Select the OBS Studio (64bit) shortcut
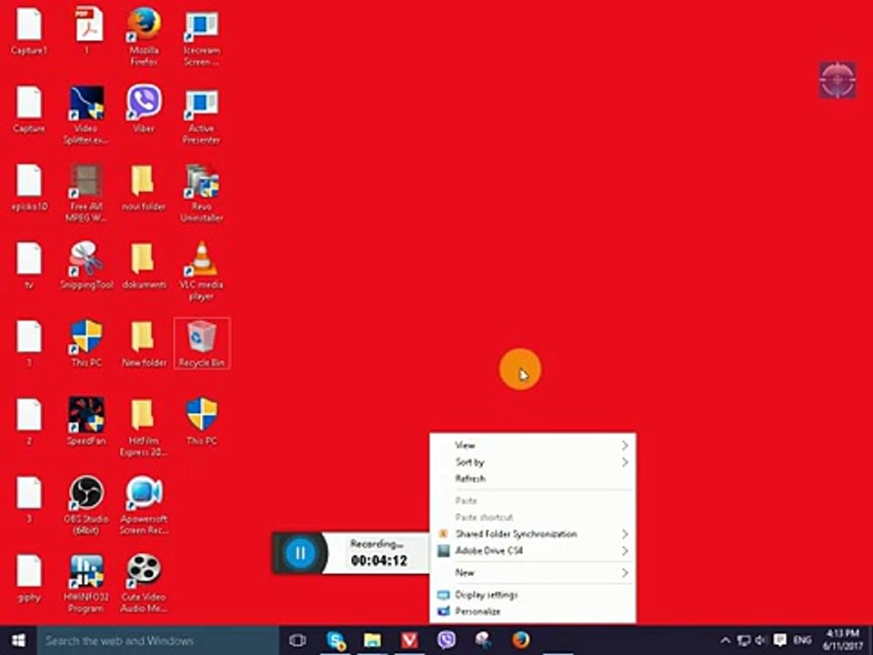Viewport: 873px width, 655px height. [86, 505]
